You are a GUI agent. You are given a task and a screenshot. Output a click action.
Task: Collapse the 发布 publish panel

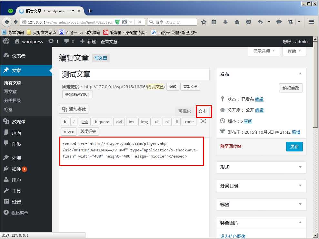point(300,74)
